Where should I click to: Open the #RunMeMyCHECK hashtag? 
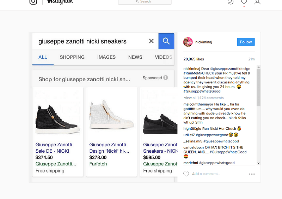click(199, 73)
